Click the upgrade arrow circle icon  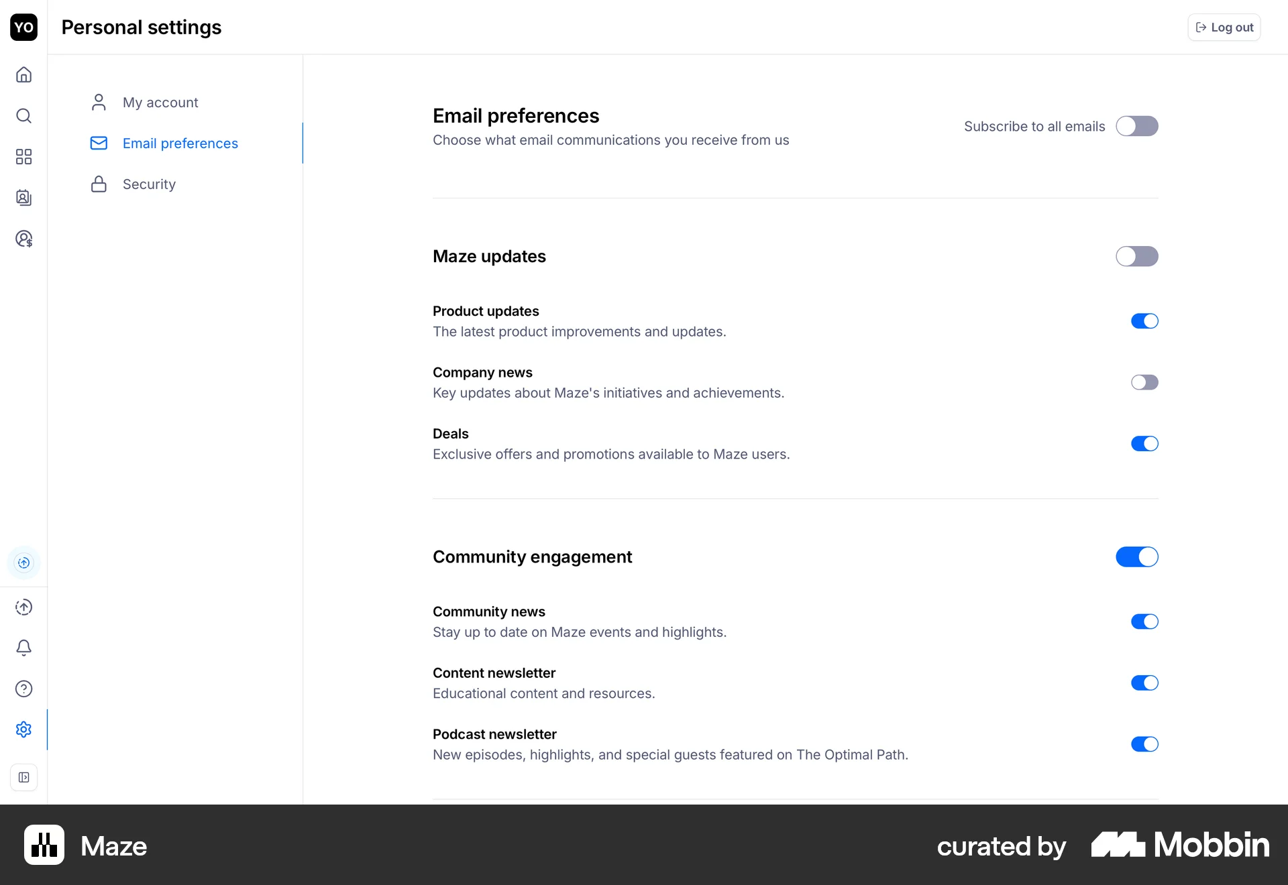point(23,607)
